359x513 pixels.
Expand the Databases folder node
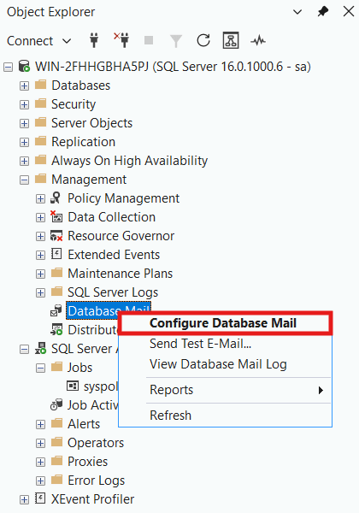pos(24,85)
